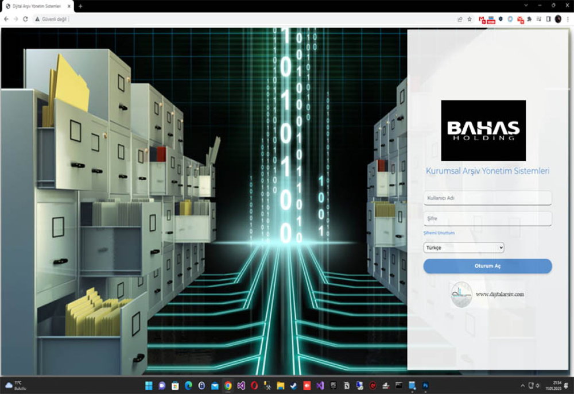Screen dimensions: 574x394
Task: Open the Şifremi Unuttum link
Action: [x=439, y=233]
